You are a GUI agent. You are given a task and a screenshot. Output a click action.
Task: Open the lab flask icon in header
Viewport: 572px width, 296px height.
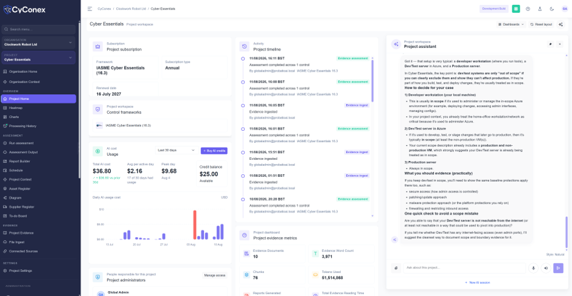[x=540, y=9]
